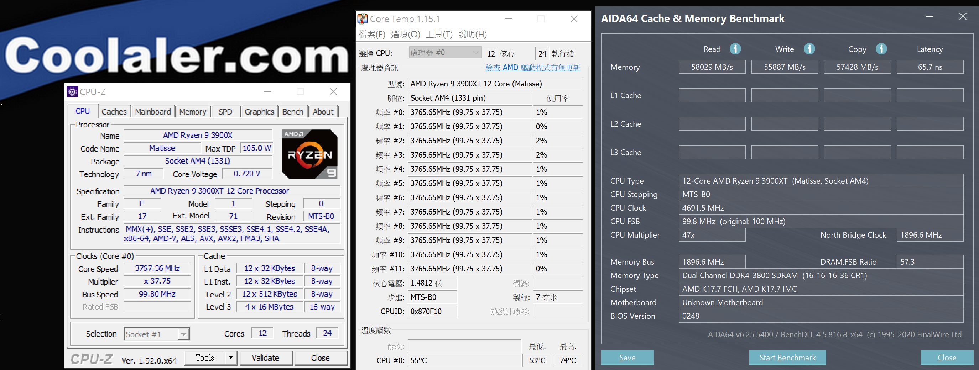Click the DRAM:FSB Ratio value 57:3
The width and height of the screenshot is (979, 370).
point(929,262)
